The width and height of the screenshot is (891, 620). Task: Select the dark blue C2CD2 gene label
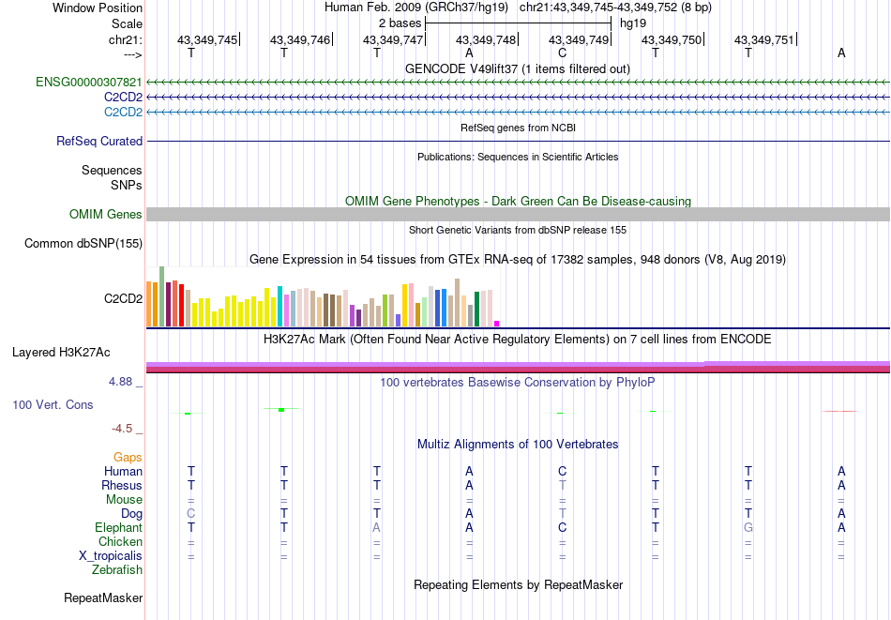[x=123, y=97]
